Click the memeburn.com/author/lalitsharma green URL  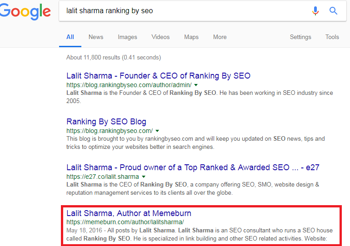125,222
